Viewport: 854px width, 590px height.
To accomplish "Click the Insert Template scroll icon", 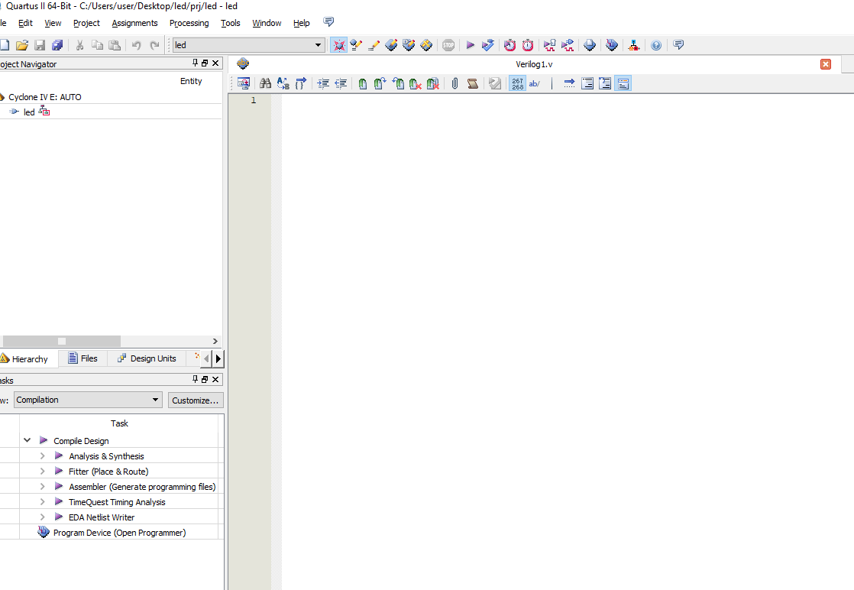I will 473,83.
